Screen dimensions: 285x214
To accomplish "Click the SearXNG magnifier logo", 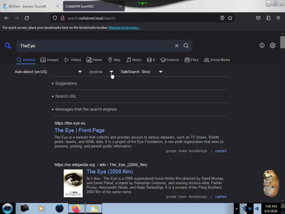I will tap(8, 45).
